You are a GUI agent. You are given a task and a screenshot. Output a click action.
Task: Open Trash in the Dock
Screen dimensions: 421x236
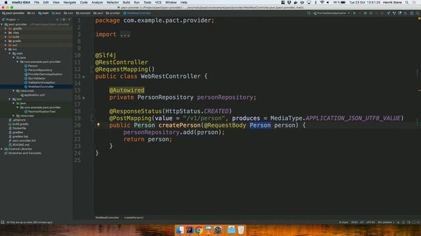click(241, 230)
